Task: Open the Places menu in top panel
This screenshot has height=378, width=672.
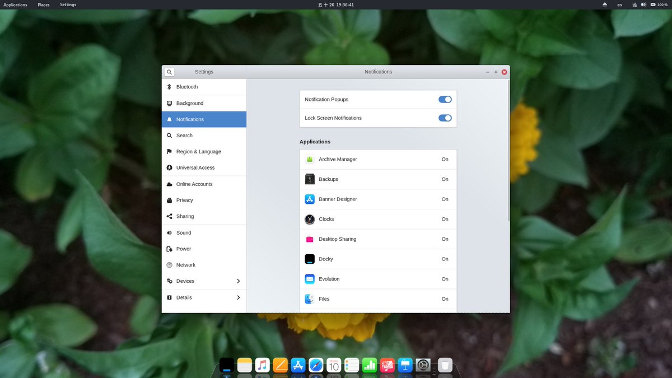Action: coord(44,4)
